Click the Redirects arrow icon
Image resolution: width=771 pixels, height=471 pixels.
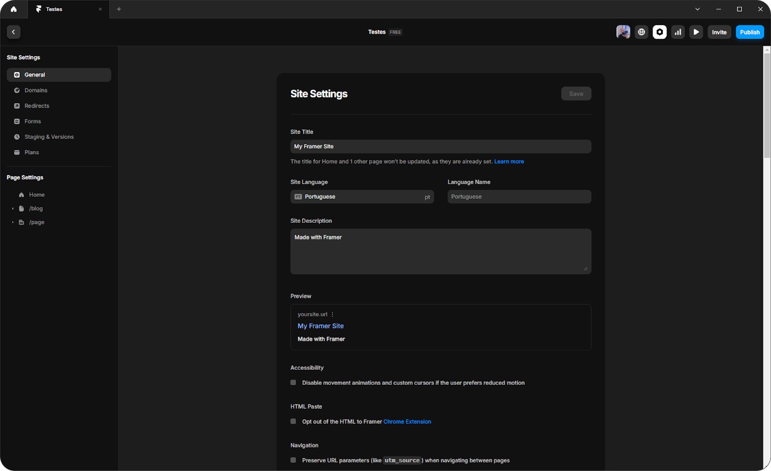click(17, 106)
